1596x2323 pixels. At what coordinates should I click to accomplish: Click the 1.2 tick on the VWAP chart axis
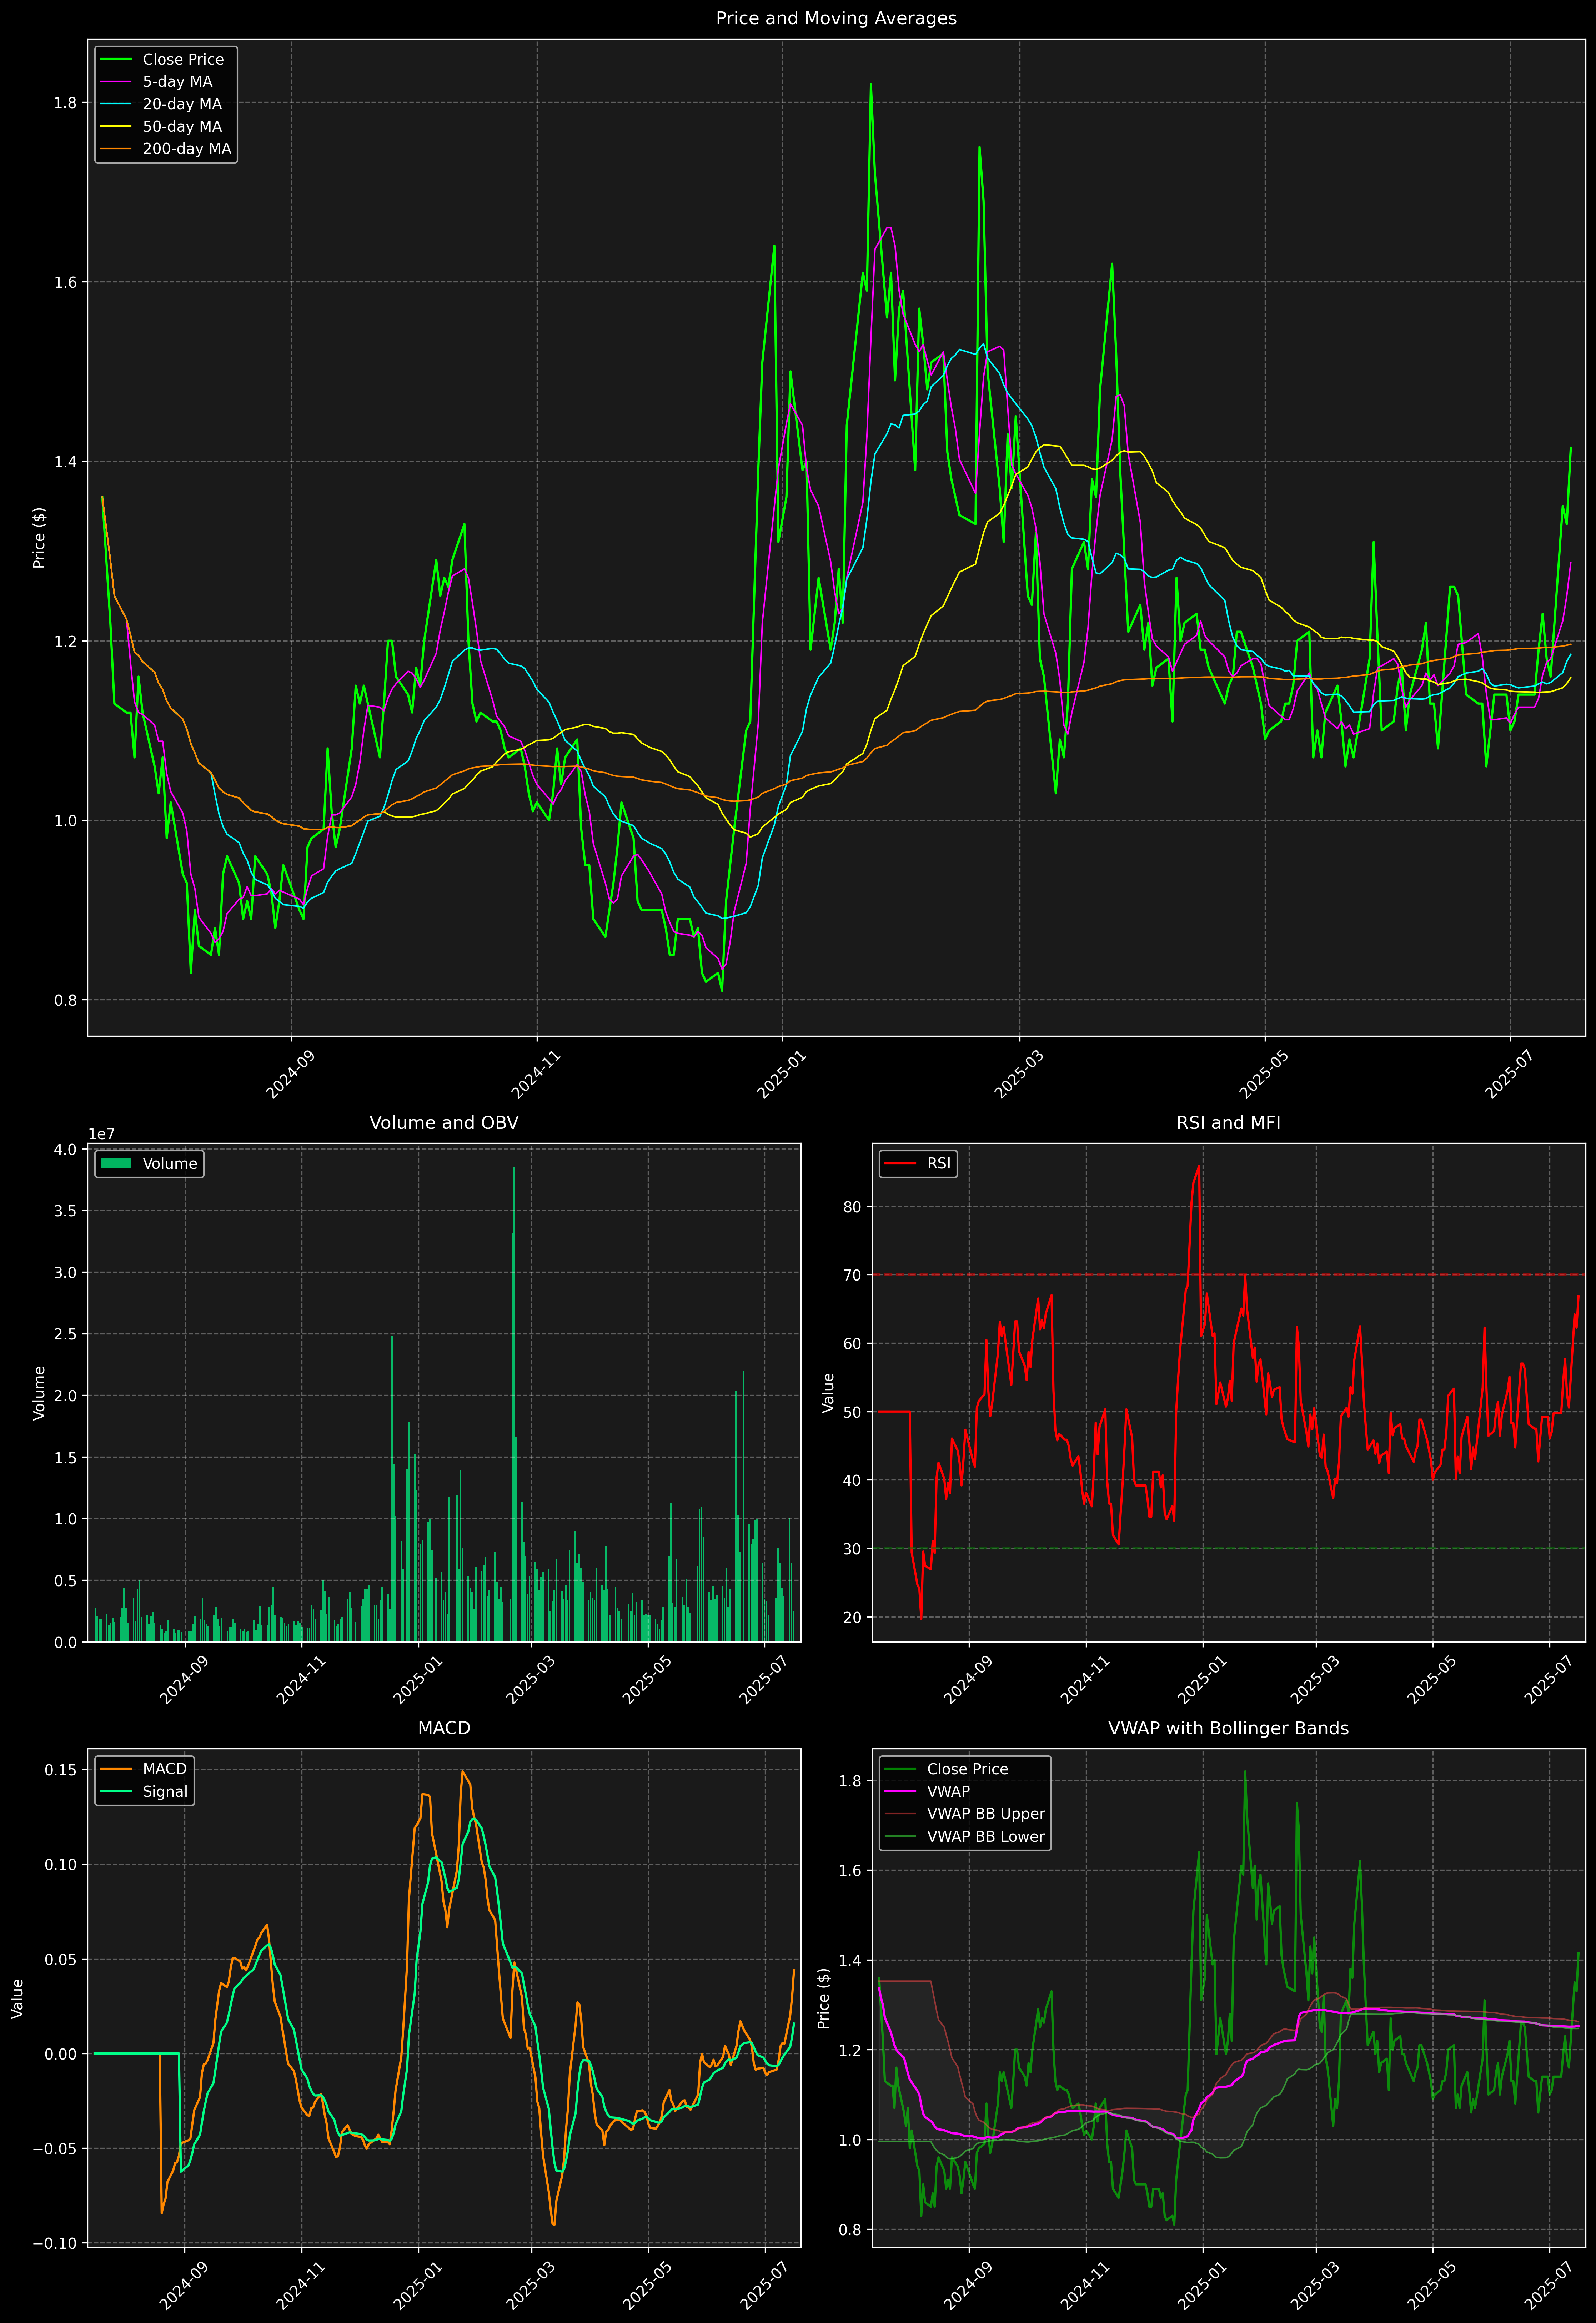coord(850,2051)
